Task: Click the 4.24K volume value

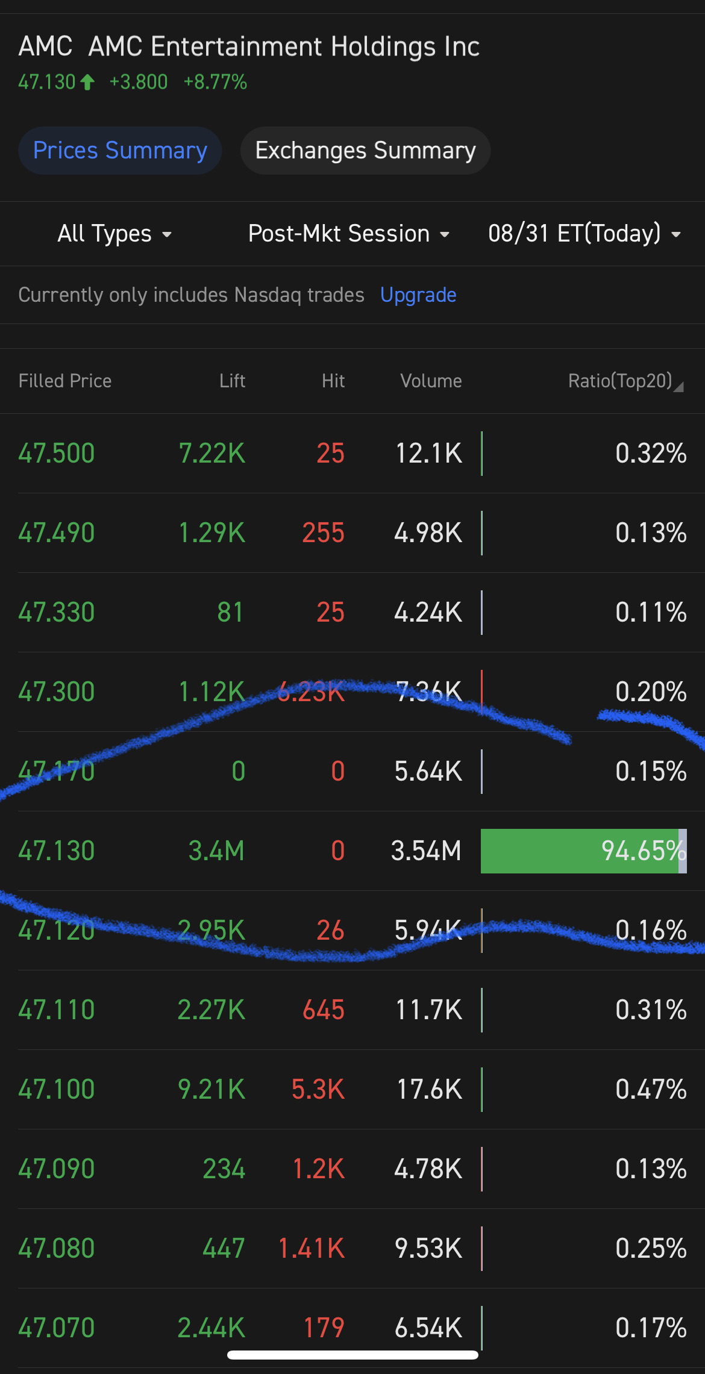Action: 428,613
